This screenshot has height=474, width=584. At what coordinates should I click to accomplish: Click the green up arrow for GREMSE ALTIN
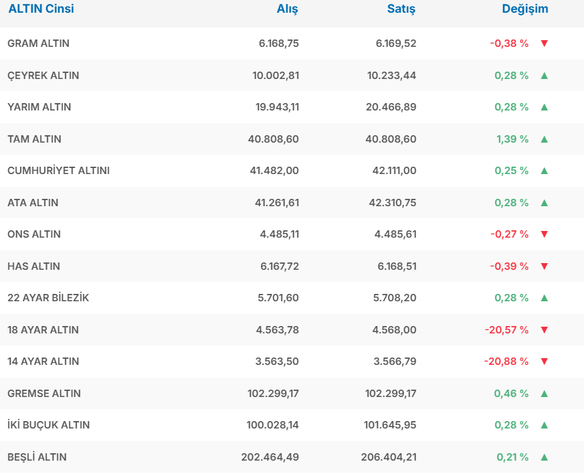pyautogui.click(x=544, y=394)
